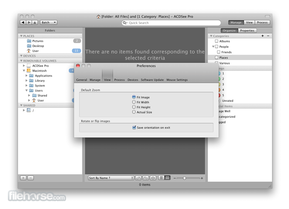Click the plus zoom-in thumbnail icon

(x=202, y=178)
